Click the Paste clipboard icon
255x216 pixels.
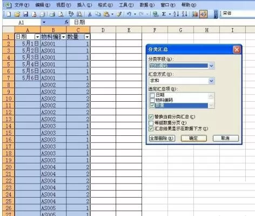[106, 14]
